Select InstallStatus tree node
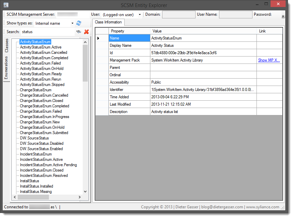 29,181
